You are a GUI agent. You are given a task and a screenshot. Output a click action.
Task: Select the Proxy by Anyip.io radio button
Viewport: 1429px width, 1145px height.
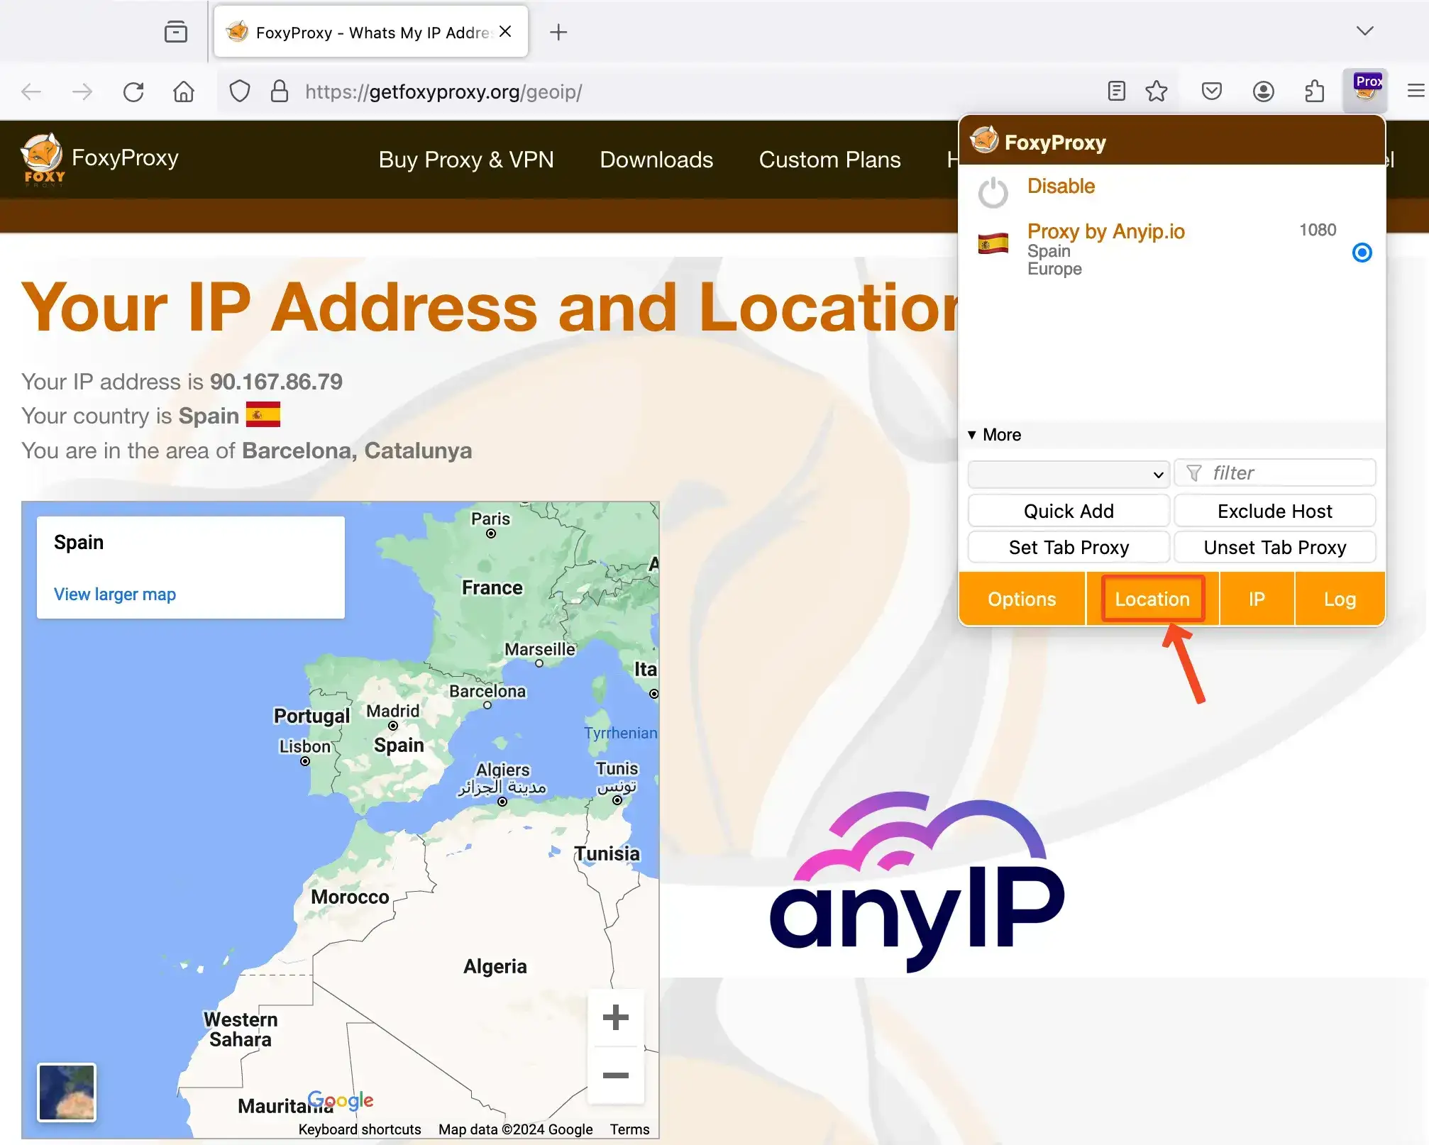tap(1361, 253)
